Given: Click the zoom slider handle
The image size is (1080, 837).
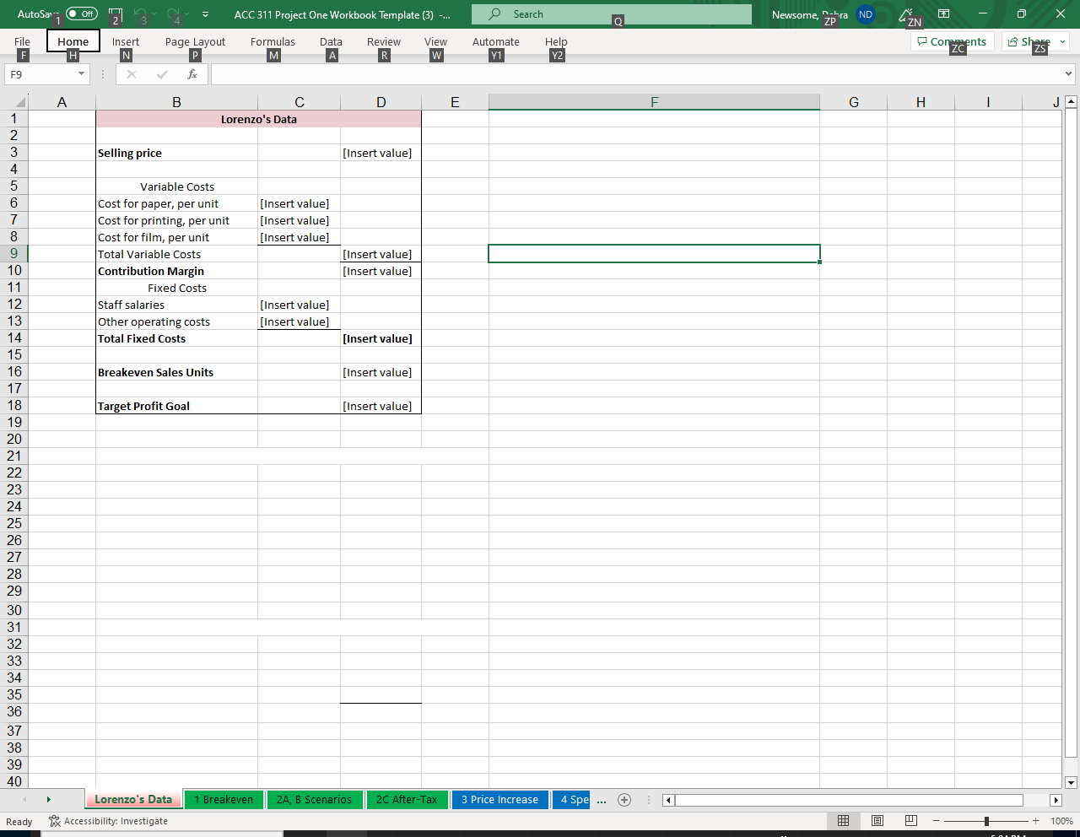Looking at the screenshot, I should click(x=986, y=821).
